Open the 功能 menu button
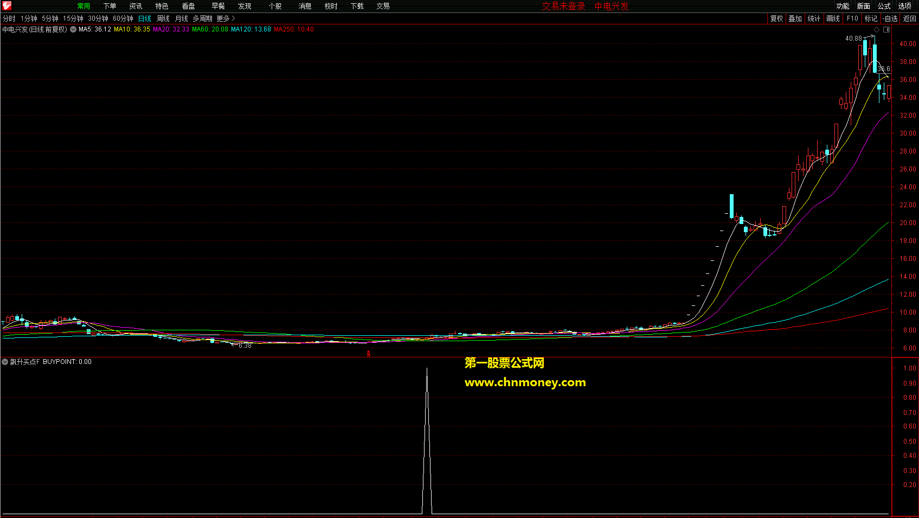This screenshot has height=518, width=919. [843, 6]
